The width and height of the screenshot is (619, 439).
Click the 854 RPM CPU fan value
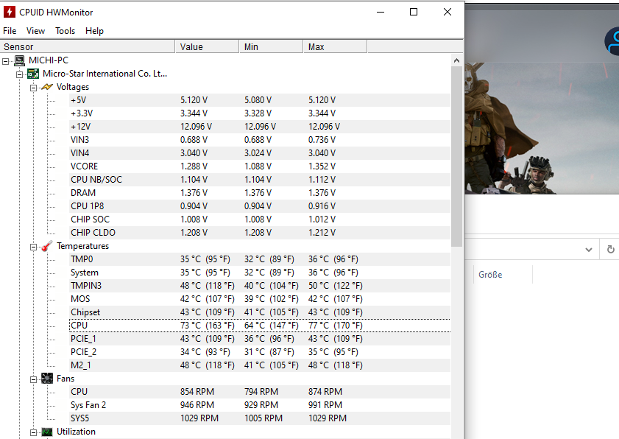pos(197,392)
